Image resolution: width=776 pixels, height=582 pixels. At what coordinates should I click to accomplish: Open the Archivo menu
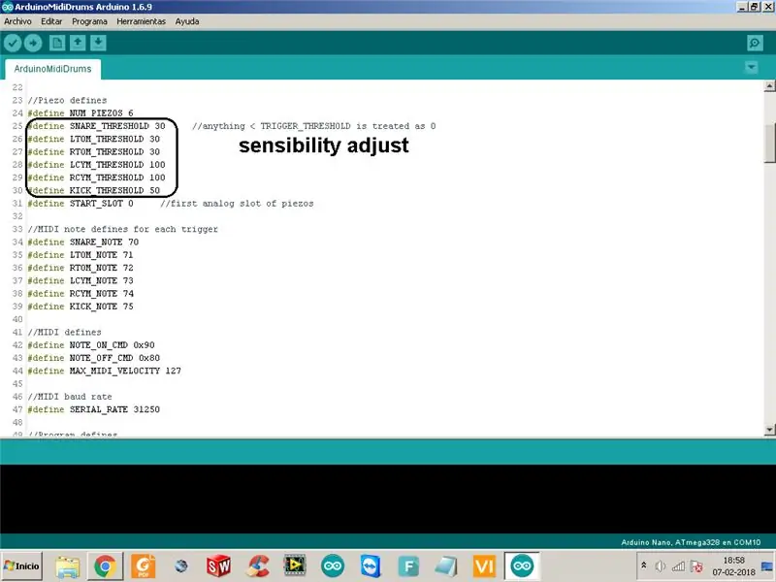(17, 21)
